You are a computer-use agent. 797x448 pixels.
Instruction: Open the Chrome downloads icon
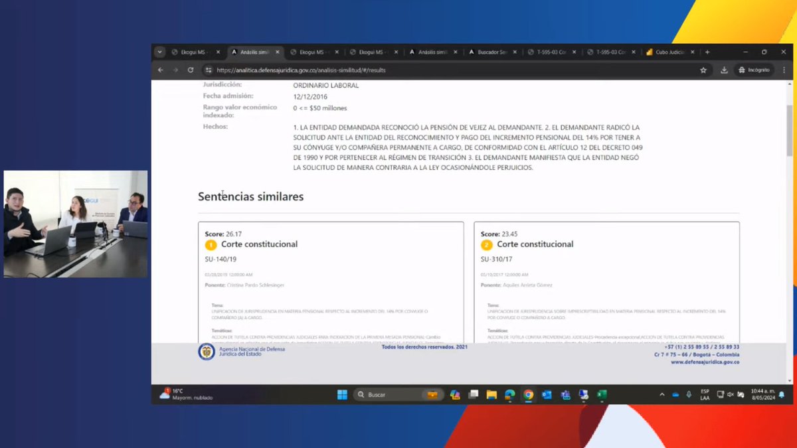click(724, 70)
